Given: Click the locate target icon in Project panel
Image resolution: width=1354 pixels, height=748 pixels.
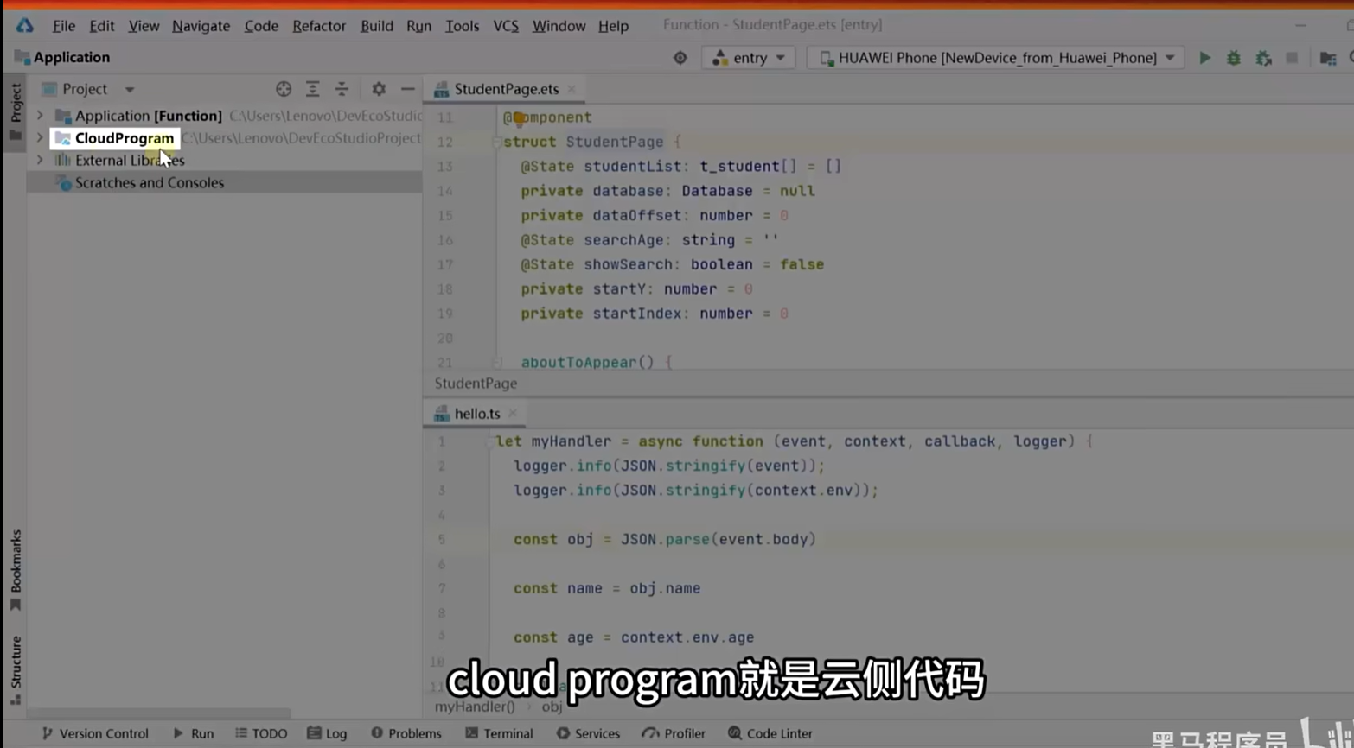Looking at the screenshot, I should pyautogui.click(x=284, y=89).
